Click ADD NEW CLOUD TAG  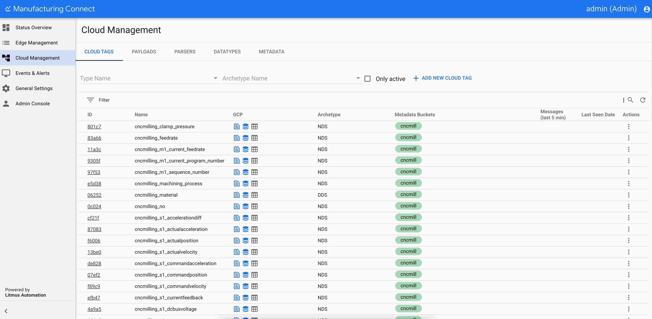(442, 78)
